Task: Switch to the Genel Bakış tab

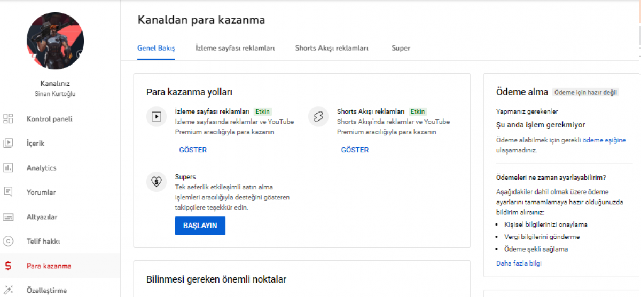Action: [156, 48]
